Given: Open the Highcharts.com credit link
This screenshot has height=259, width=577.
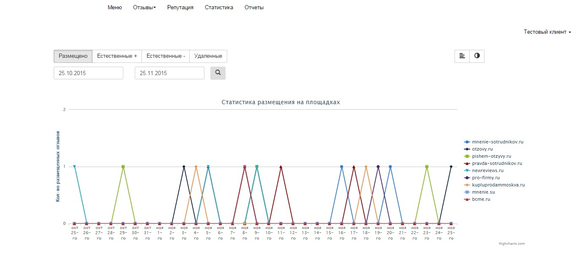Looking at the screenshot, I should [x=512, y=243].
